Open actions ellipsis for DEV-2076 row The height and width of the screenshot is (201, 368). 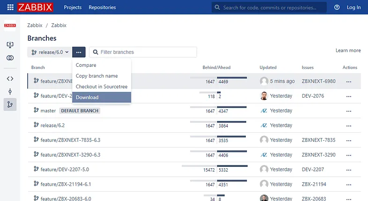tap(349, 96)
